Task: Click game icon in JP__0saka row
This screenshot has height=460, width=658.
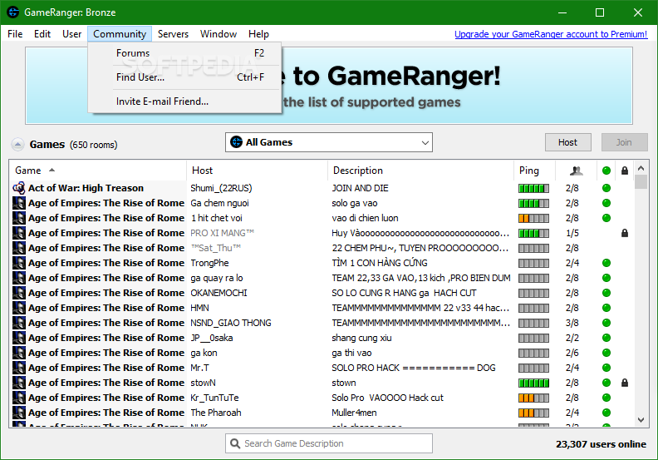Action: [x=19, y=338]
